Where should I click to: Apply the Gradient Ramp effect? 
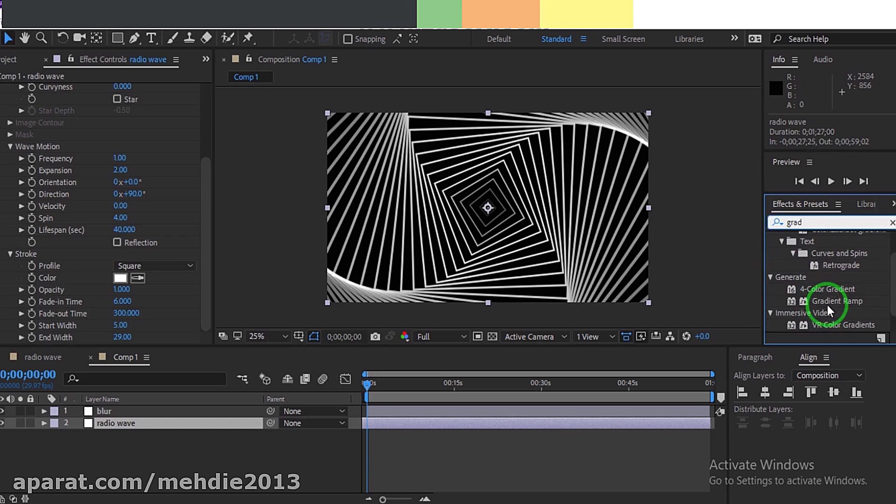837,301
